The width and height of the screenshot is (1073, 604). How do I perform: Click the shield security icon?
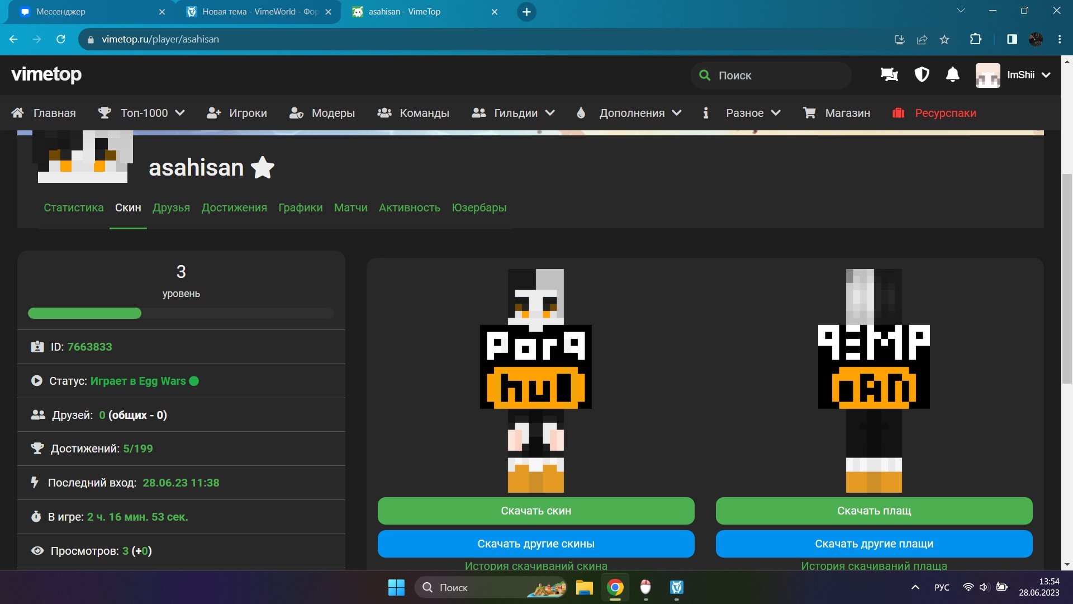921,75
